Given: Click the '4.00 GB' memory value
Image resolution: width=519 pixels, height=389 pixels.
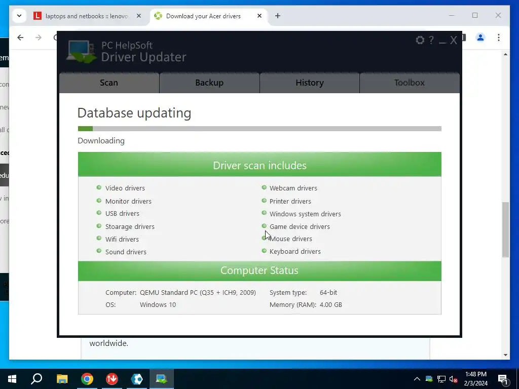Looking at the screenshot, I should (330, 304).
